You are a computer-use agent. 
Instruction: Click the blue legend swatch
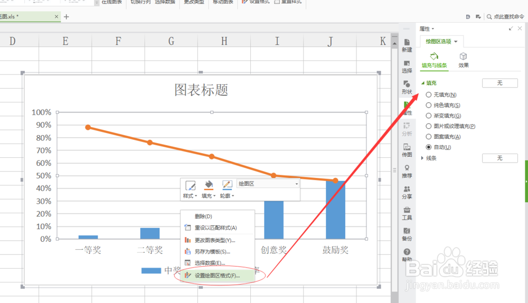pyautogui.click(x=151, y=271)
